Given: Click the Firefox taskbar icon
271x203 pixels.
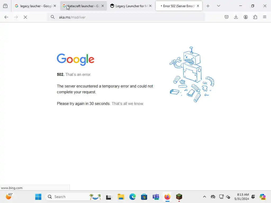Looking at the screenshot, I should [x=167, y=197].
